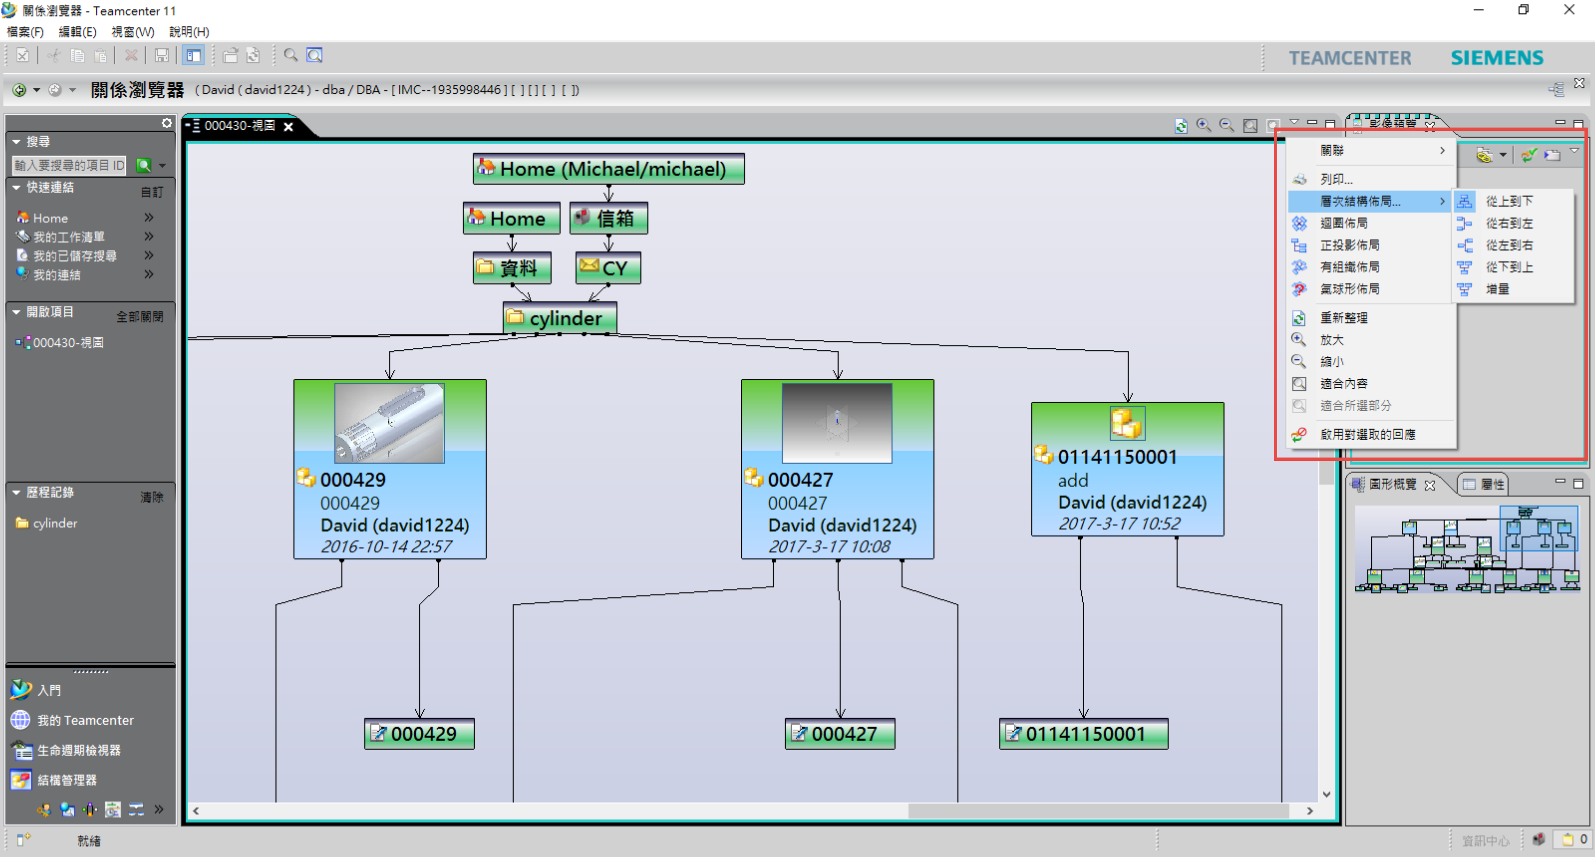The height and width of the screenshot is (857, 1595).
Task: Select 從下到上 bottom-to-top layout
Action: [1513, 267]
